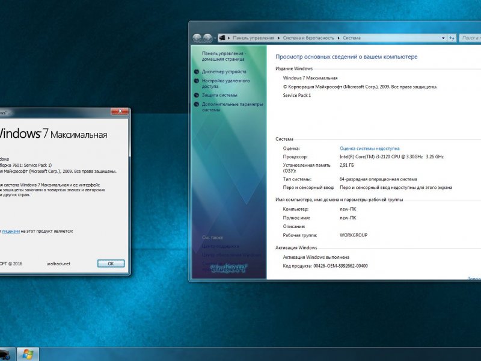Open Защита системы link
Image resolution: width=481 pixels, height=361 pixels.
[219, 95]
